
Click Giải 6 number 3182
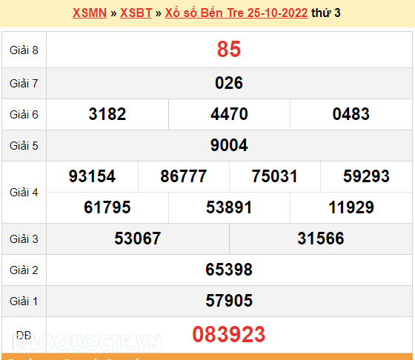107,114
